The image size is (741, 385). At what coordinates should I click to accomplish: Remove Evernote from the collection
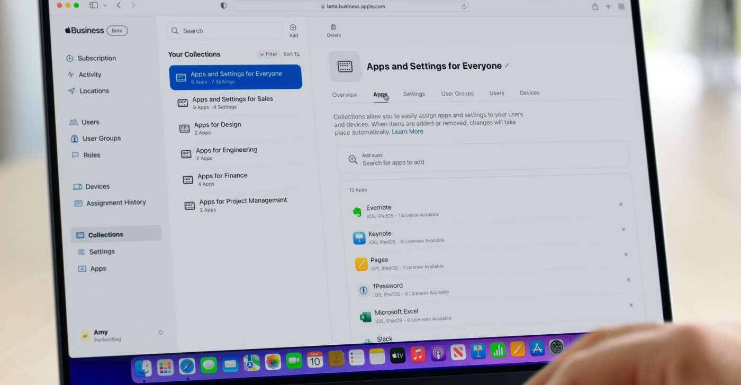coord(621,204)
